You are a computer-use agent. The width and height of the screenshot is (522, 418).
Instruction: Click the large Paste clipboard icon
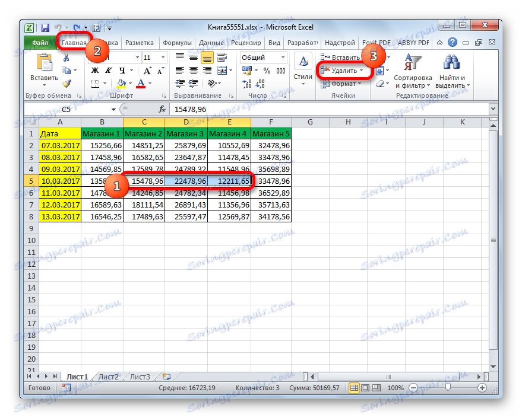point(45,62)
